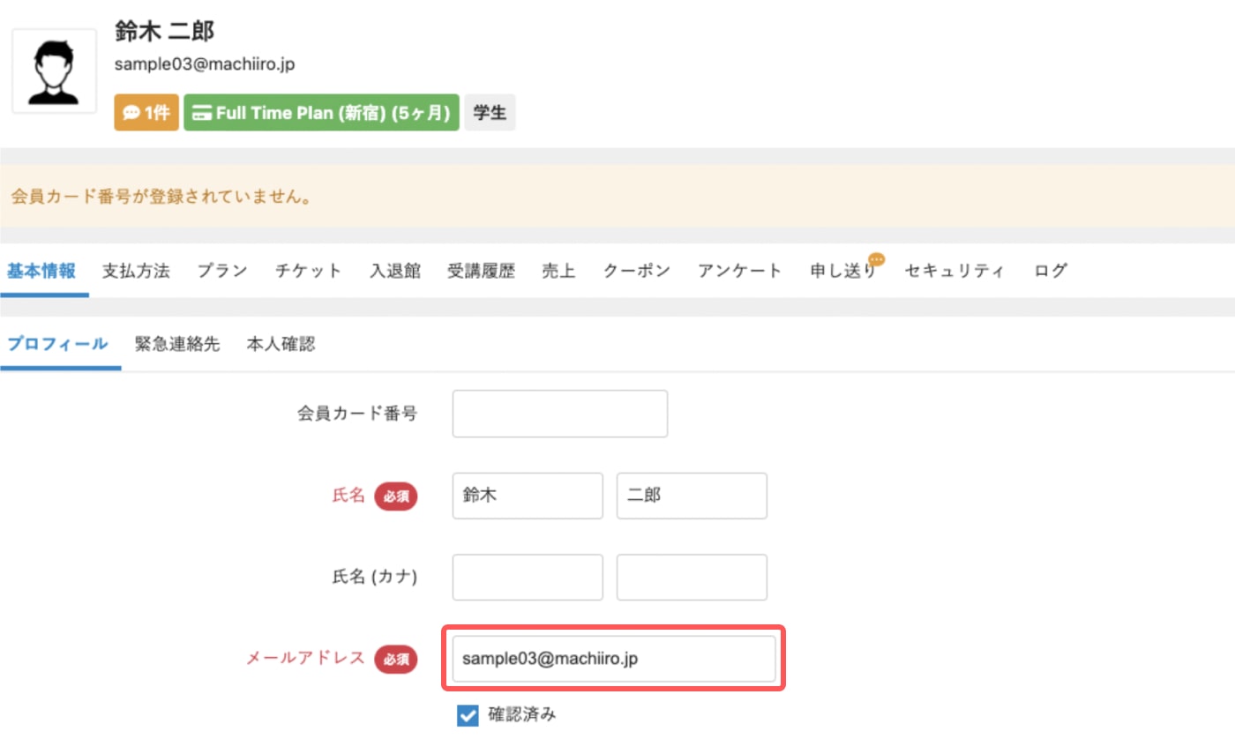The width and height of the screenshot is (1235, 754).
Task: Open the 支払方法 tab
Action: [x=136, y=271]
